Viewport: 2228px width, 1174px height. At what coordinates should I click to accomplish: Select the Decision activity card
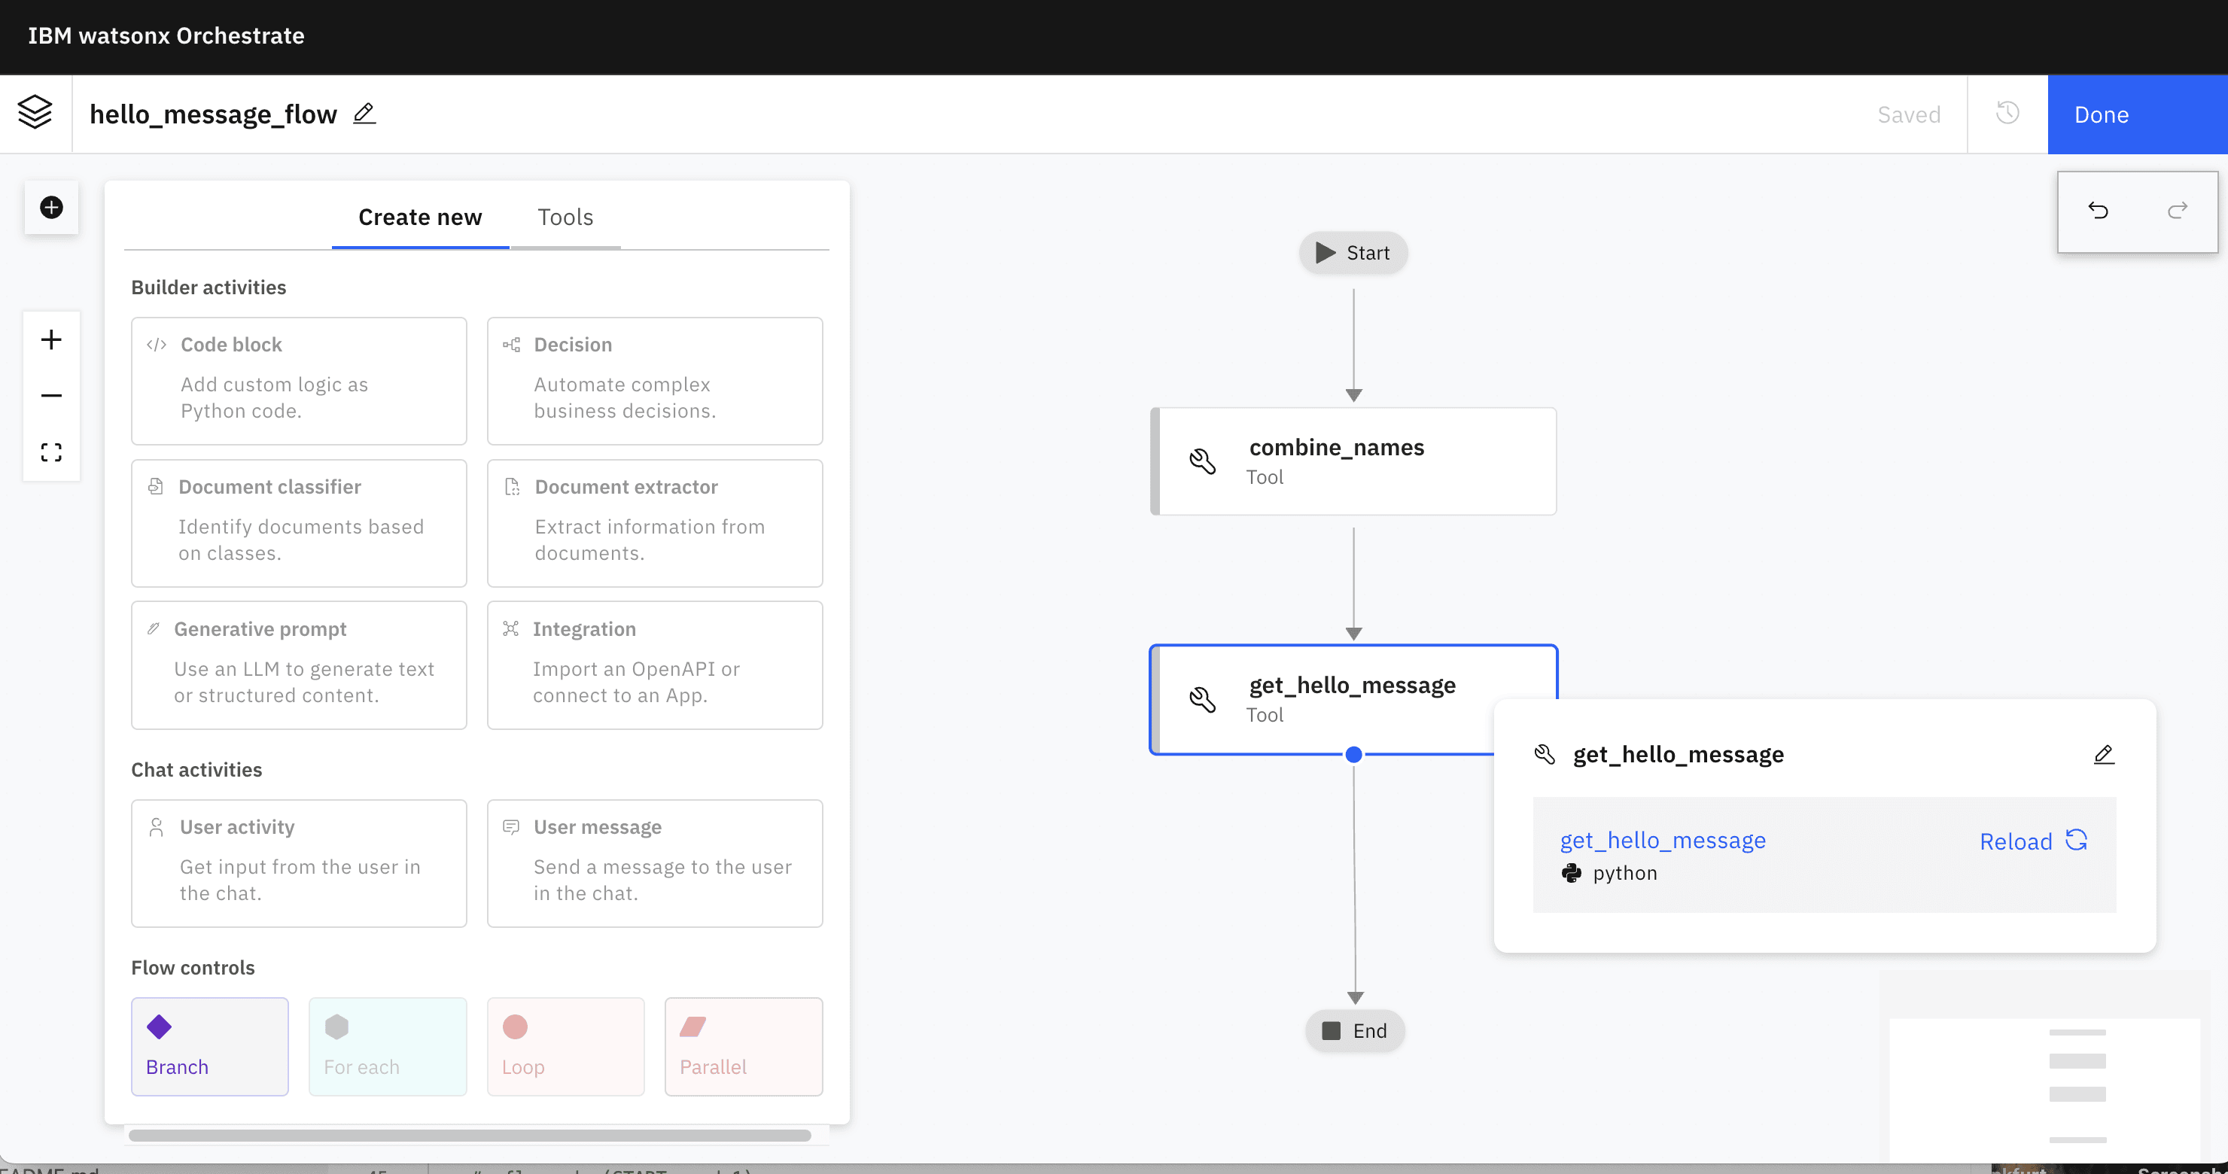pyautogui.click(x=655, y=380)
